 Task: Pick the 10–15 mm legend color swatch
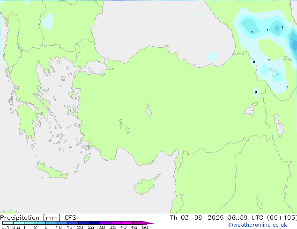click(62, 223)
